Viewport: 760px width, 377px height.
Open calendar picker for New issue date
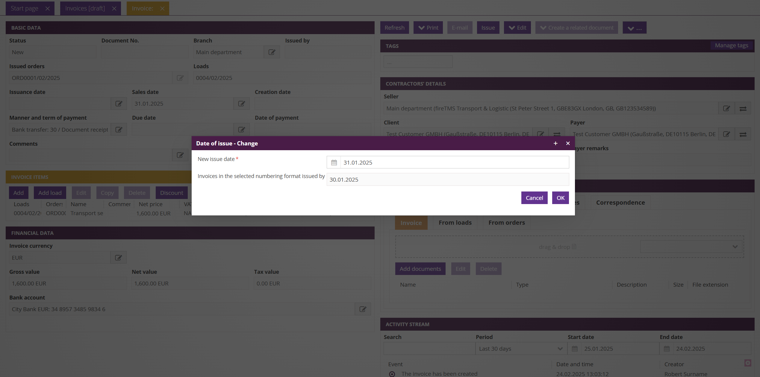click(334, 162)
